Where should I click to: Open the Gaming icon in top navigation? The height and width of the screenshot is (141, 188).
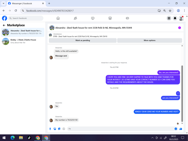pos(127,18)
